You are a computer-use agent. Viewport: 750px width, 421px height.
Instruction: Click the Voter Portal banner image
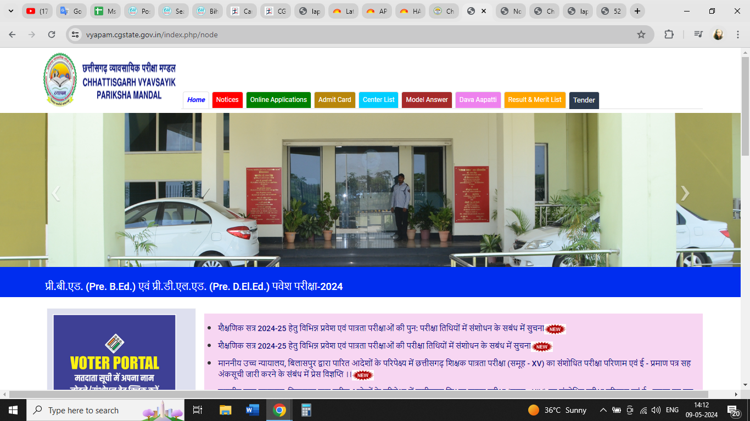[x=114, y=352]
